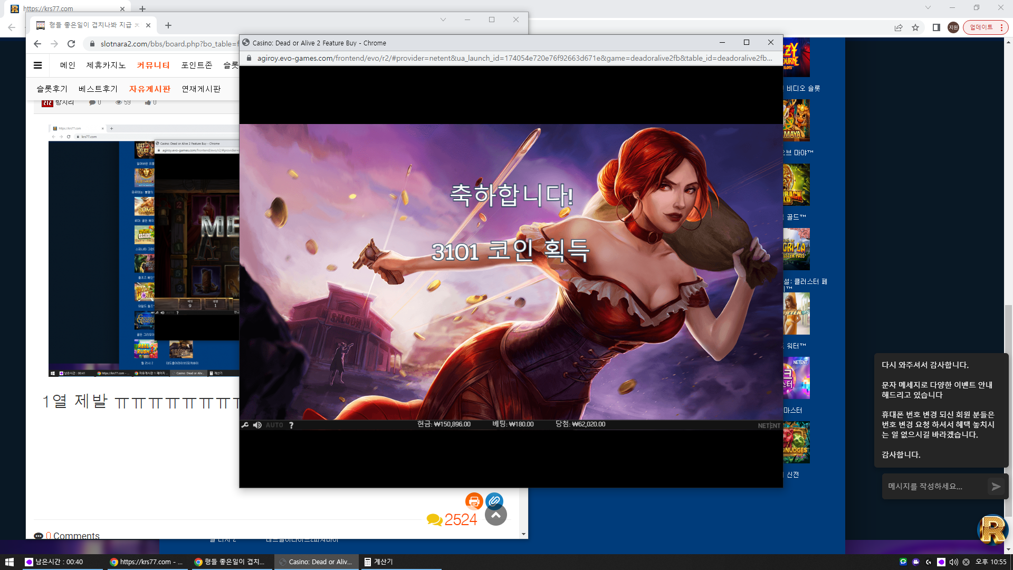Bookmark the krs77 page with star
Screen dimensions: 1013x570
pos(915,27)
